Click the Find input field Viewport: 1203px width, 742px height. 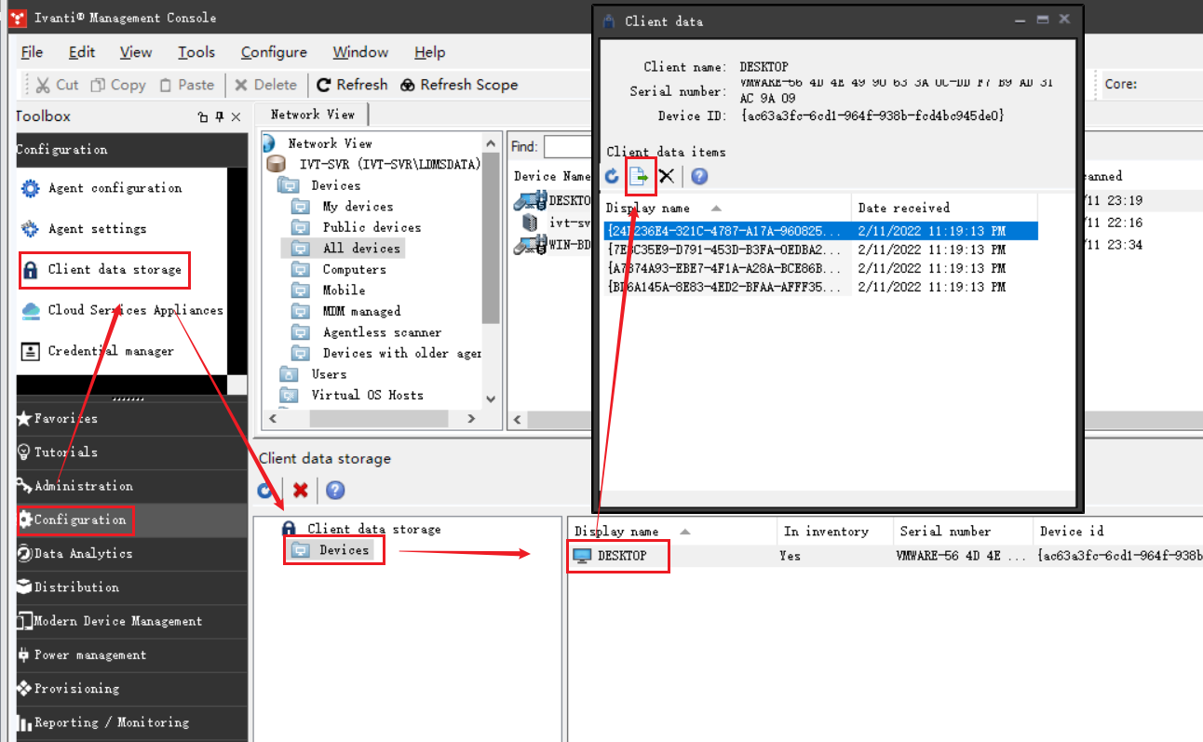(x=568, y=147)
